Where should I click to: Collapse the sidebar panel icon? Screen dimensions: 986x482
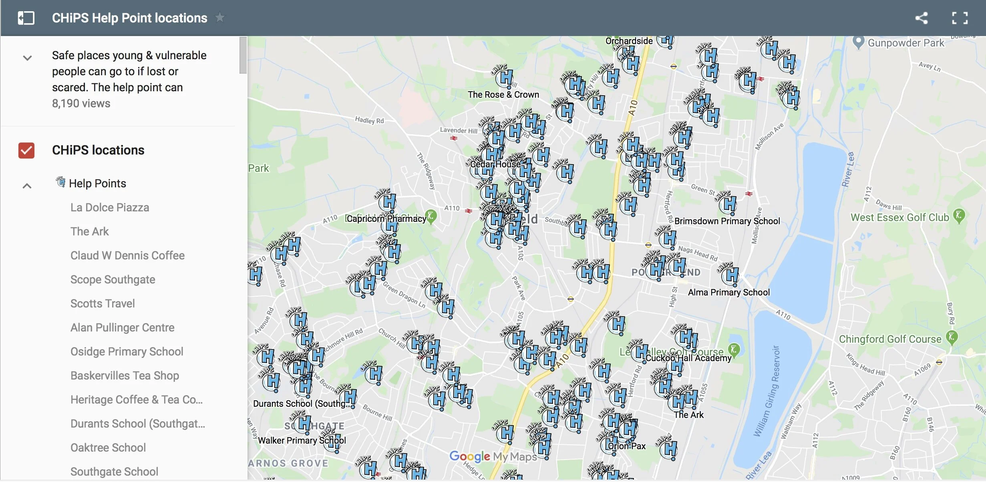coord(26,18)
